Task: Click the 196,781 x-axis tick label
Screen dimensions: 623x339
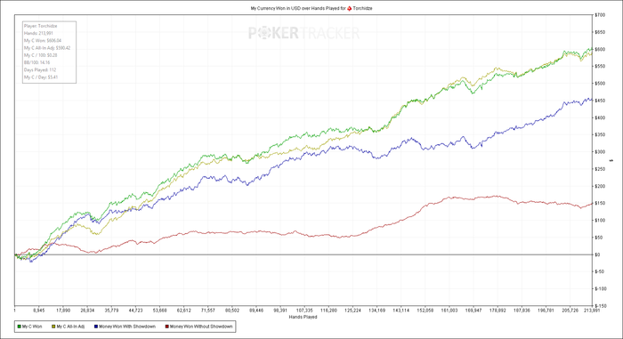Action: pos(546,311)
